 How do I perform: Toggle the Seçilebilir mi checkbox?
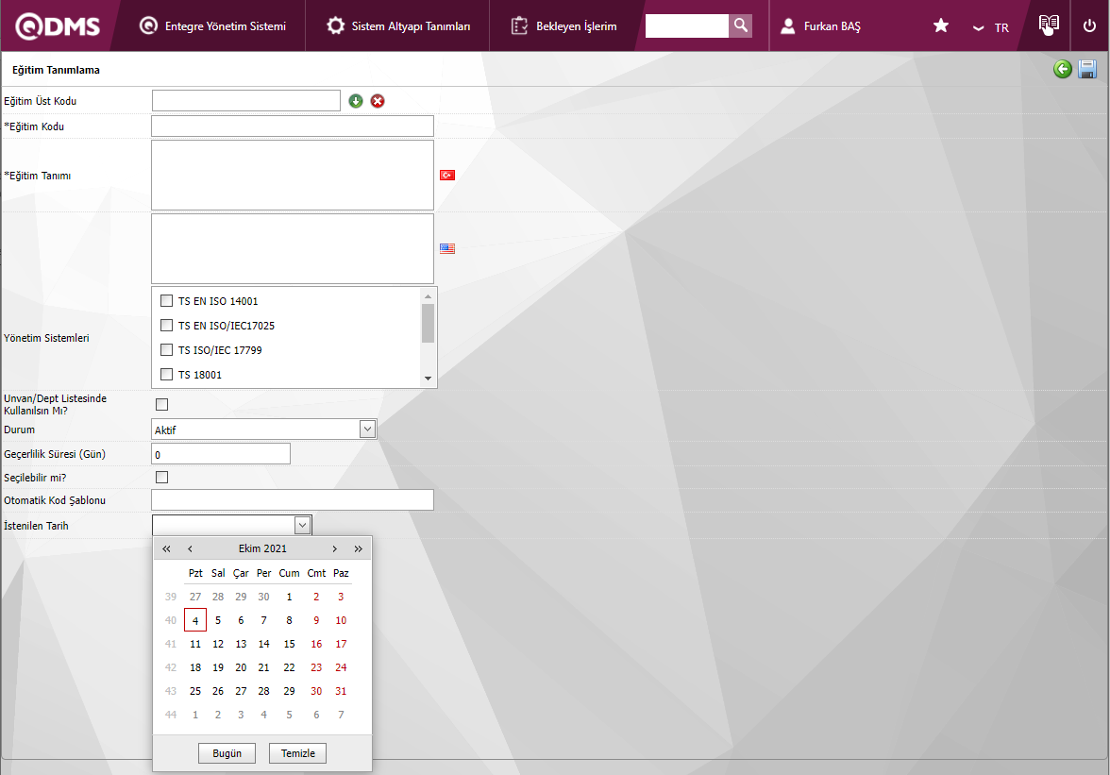click(162, 477)
